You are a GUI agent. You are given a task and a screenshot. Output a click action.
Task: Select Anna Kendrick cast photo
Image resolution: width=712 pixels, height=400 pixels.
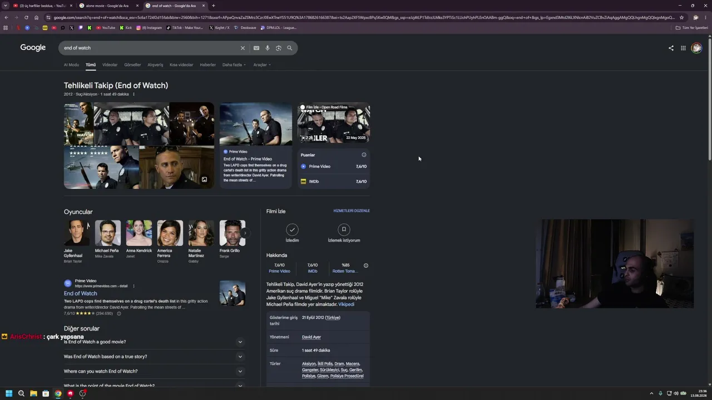pos(139,233)
